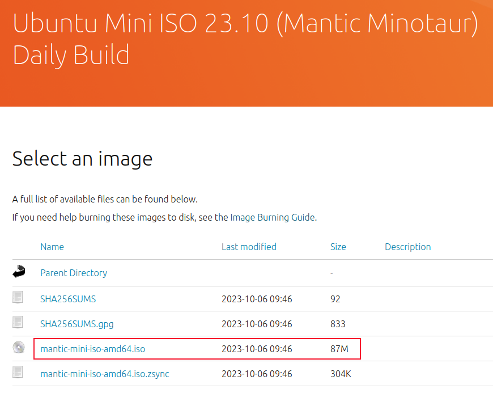The image size is (493, 397).
Task: Click the disc icon beside mantic-mini-iso-amd64.iso
Action: tap(19, 348)
